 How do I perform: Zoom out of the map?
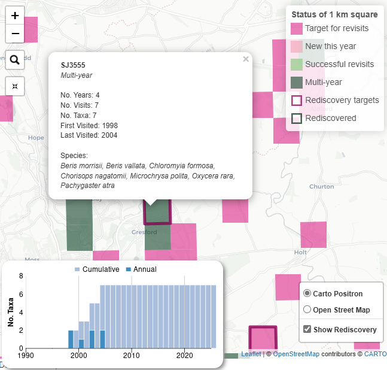(15, 34)
